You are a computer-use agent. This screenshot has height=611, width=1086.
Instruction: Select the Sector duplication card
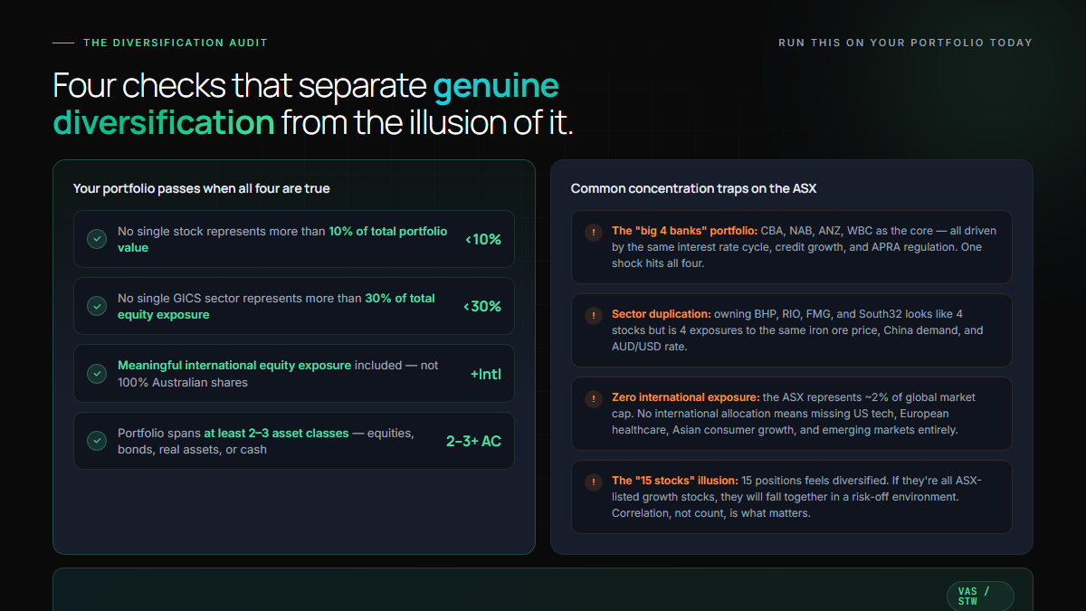pyautogui.click(x=792, y=330)
